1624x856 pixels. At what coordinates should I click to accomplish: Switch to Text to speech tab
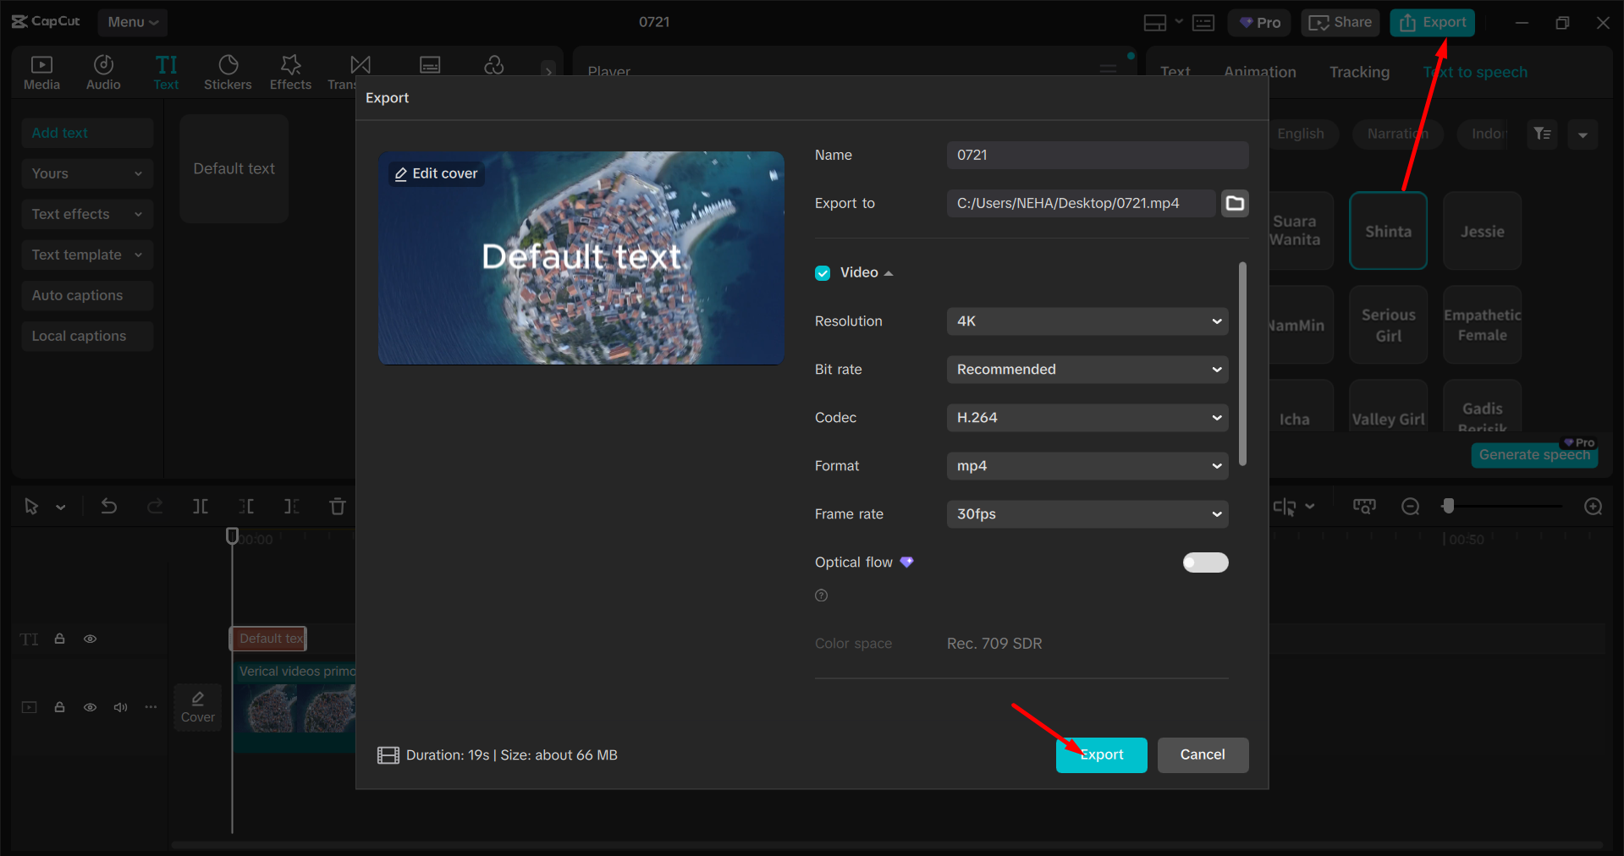[x=1475, y=73]
